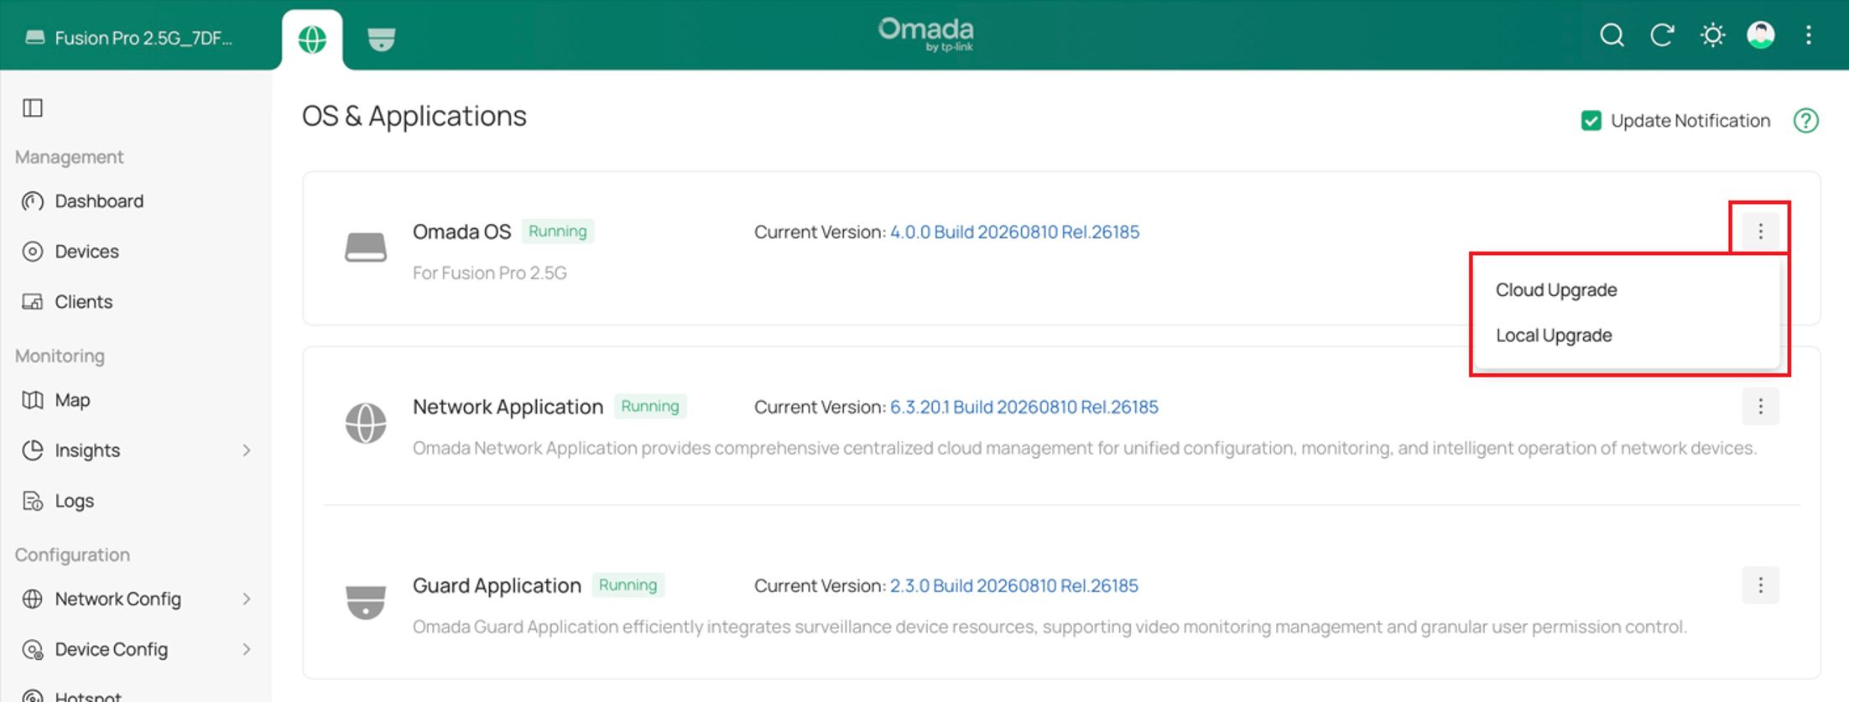Open Guard Application version 2.3.0 link
The height and width of the screenshot is (702, 1849).
[x=1013, y=586]
